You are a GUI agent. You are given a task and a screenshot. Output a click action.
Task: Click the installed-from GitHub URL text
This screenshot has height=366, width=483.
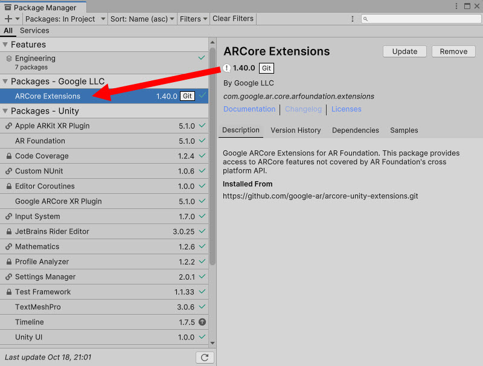coord(321,196)
